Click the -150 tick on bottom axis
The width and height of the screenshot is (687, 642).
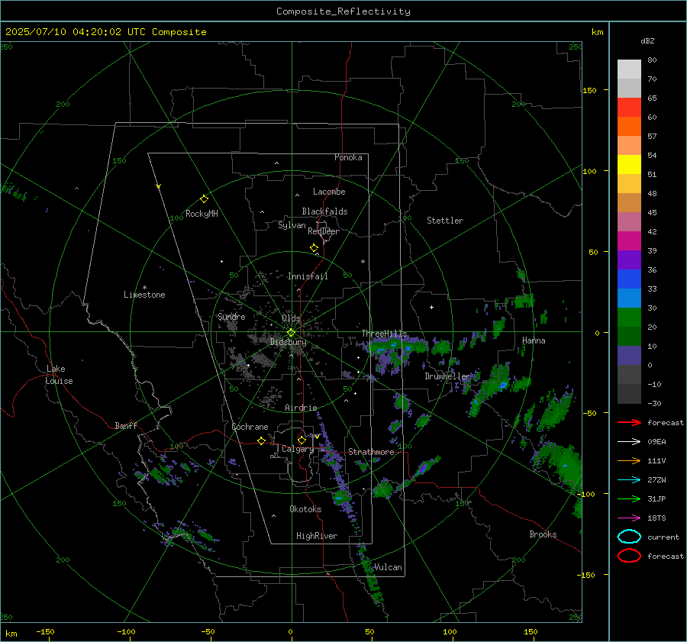coord(45,631)
